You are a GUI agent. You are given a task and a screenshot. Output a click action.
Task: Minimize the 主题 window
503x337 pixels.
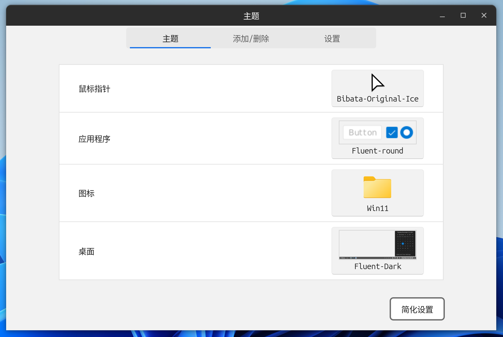pyautogui.click(x=442, y=16)
